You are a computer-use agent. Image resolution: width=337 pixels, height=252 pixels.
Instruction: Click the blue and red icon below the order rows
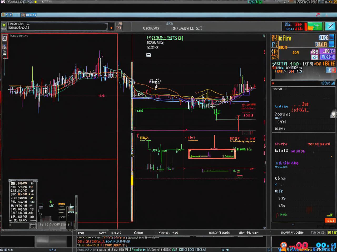tap(331, 70)
